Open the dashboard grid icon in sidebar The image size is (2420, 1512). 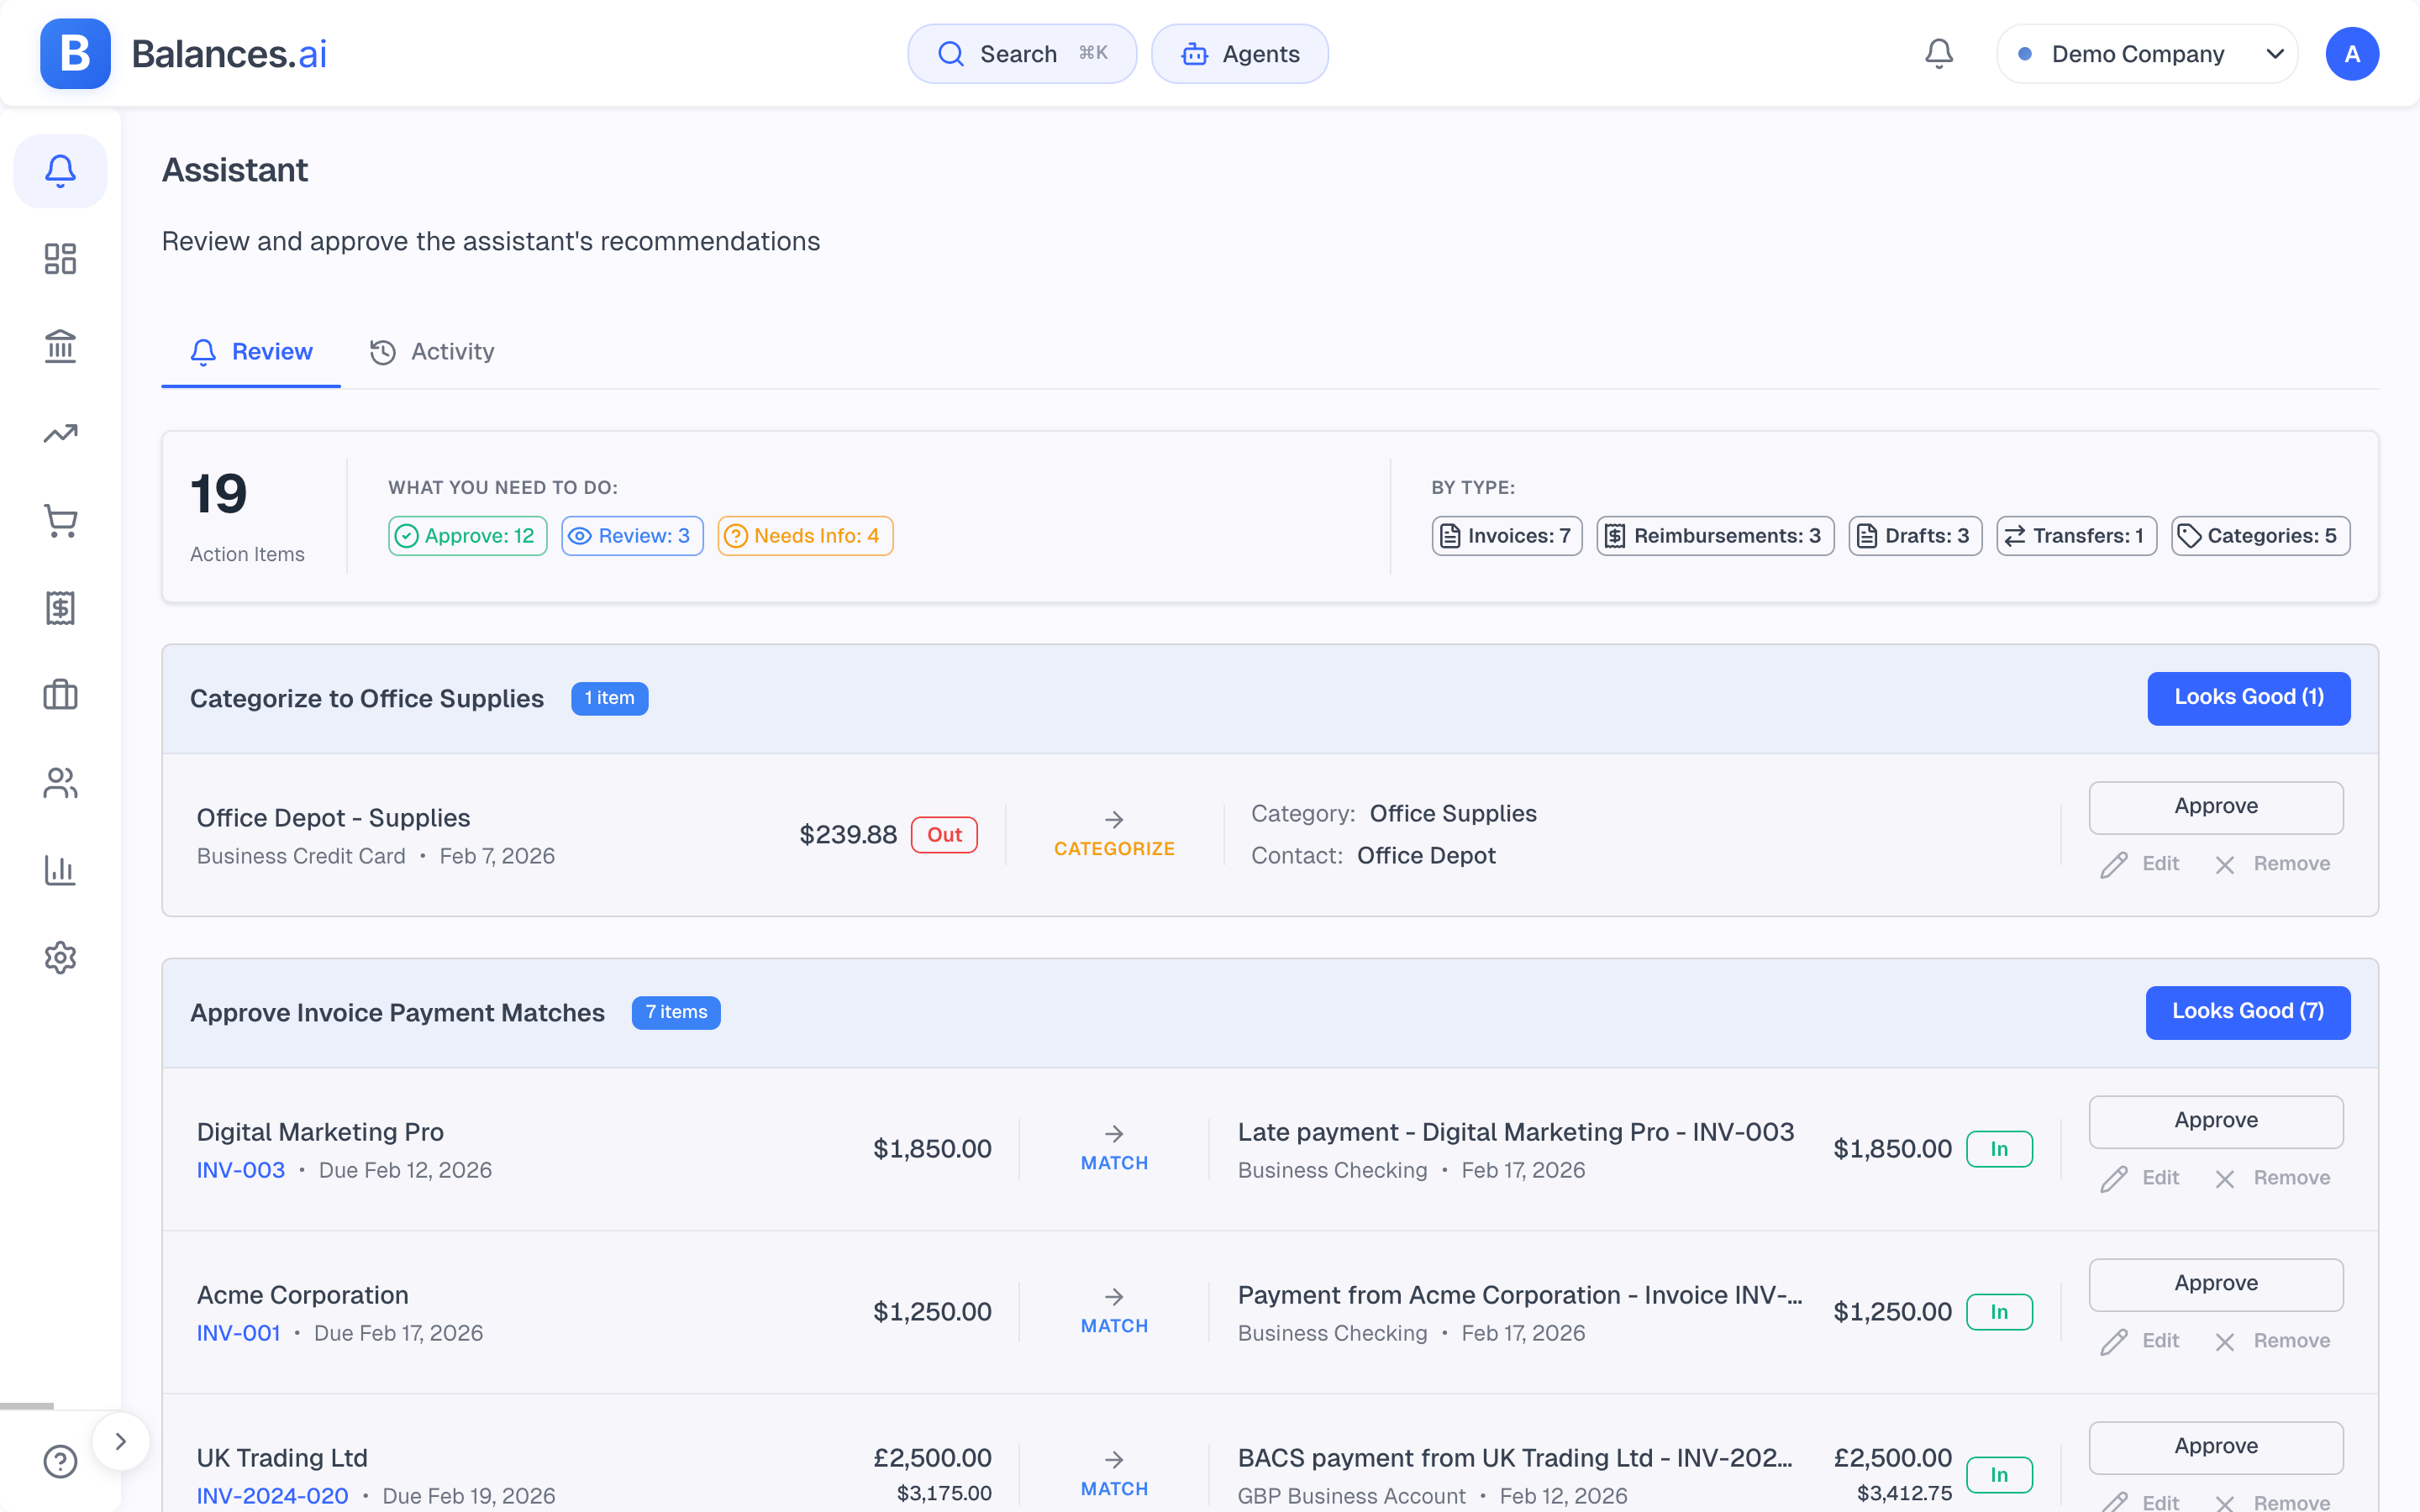coord(60,258)
